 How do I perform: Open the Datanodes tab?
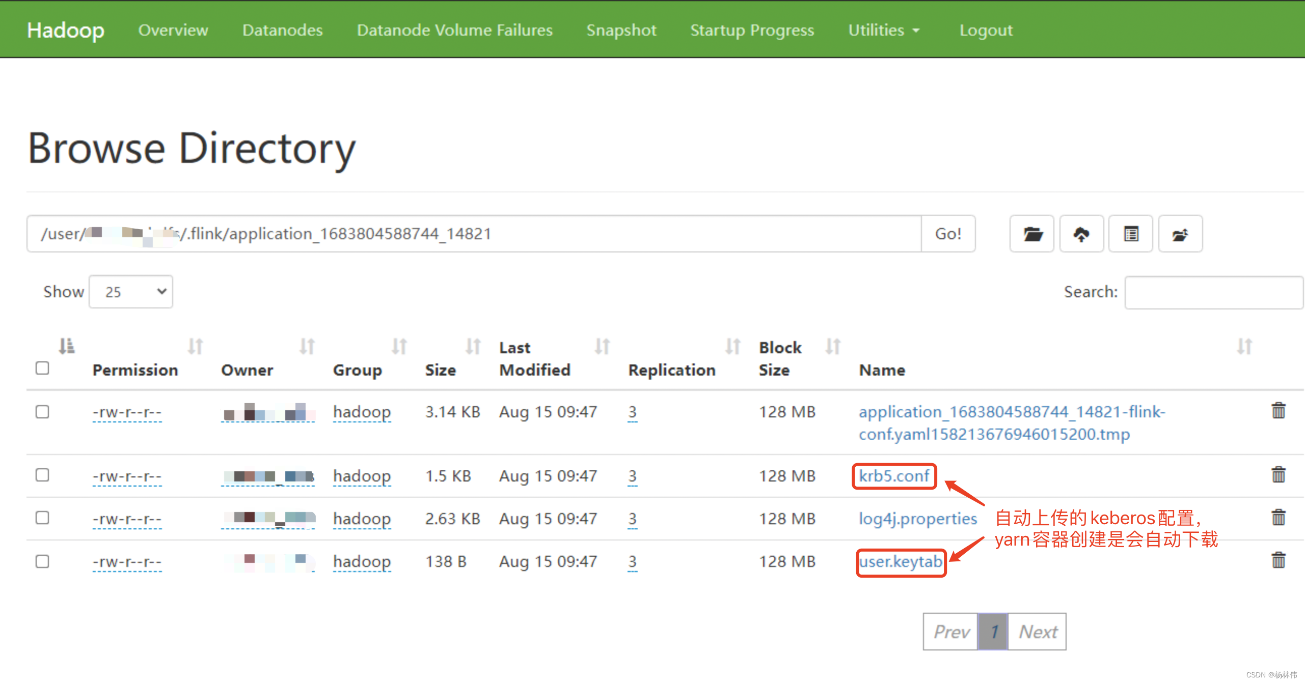pyautogui.click(x=282, y=30)
